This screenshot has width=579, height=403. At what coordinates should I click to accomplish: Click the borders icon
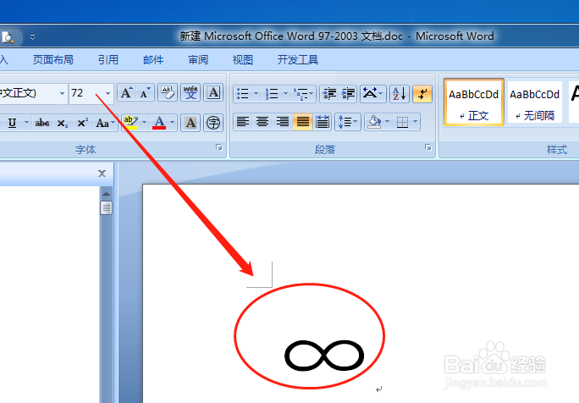click(402, 122)
